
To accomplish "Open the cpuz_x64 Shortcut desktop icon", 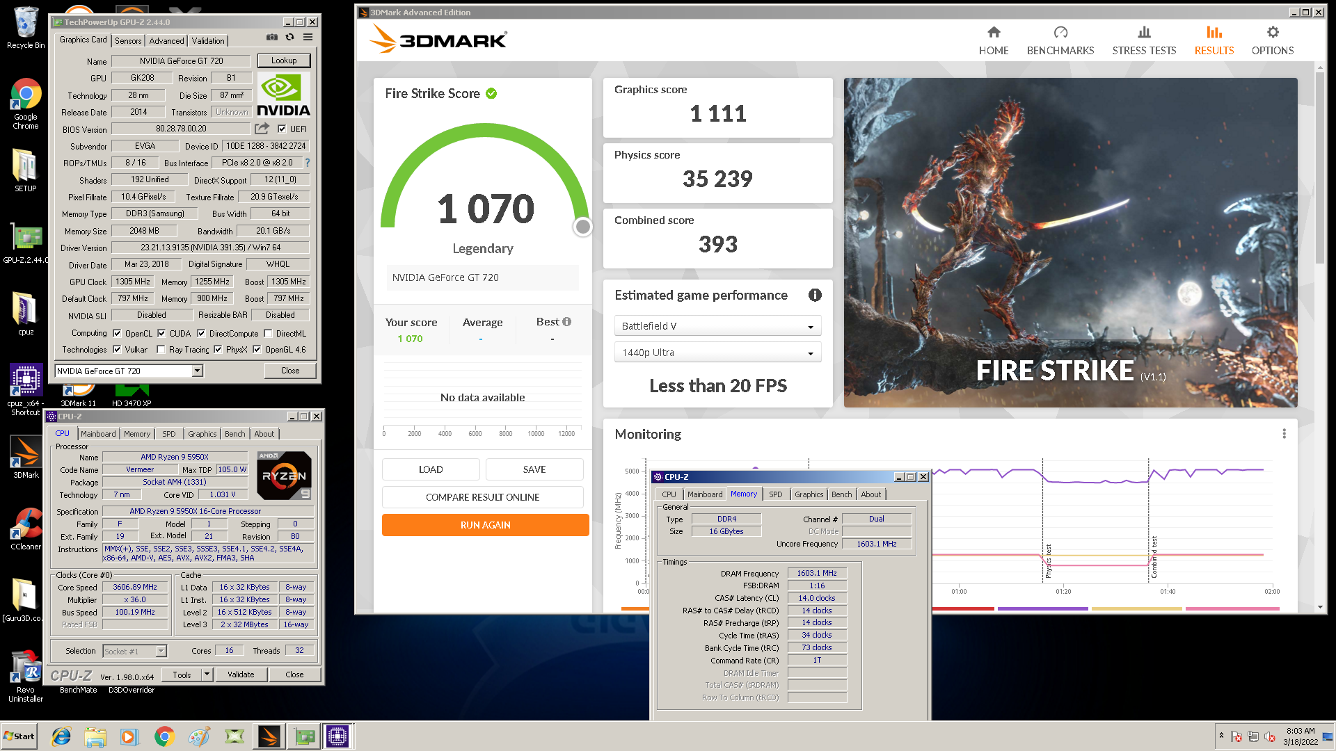I will (26, 389).
